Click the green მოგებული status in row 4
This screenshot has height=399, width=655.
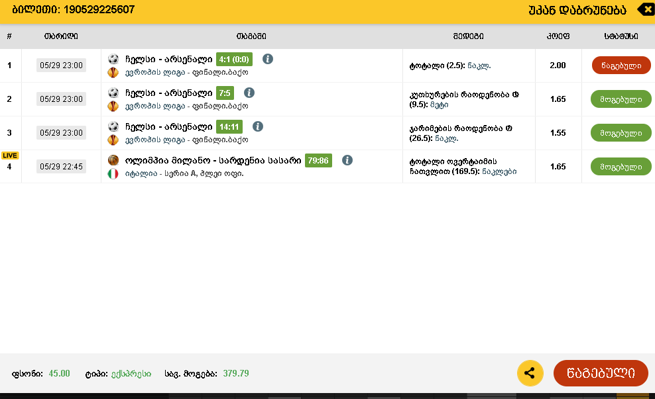[x=621, y=167]
